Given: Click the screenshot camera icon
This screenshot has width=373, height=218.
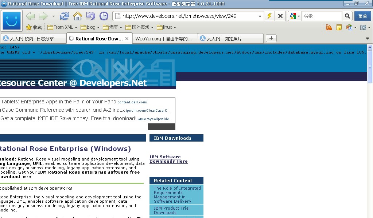Looking at the screenshot, I should click(x=363, y=27).
